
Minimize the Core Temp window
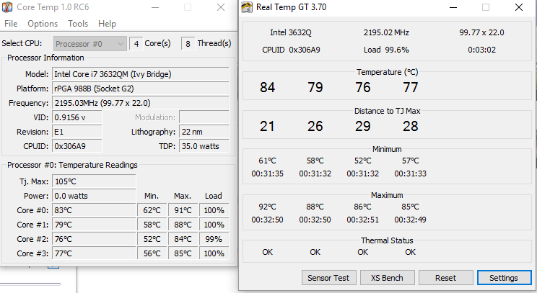tap(155, 7)
